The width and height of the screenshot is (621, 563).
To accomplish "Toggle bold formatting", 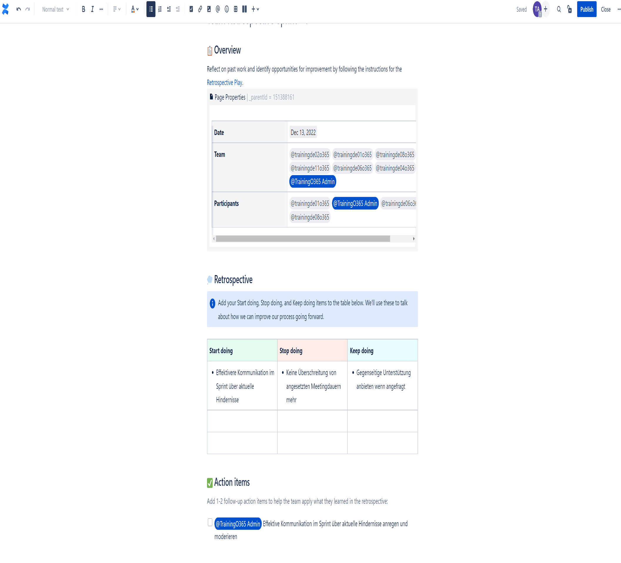I will pyautogui.click(x=83, y=9).
